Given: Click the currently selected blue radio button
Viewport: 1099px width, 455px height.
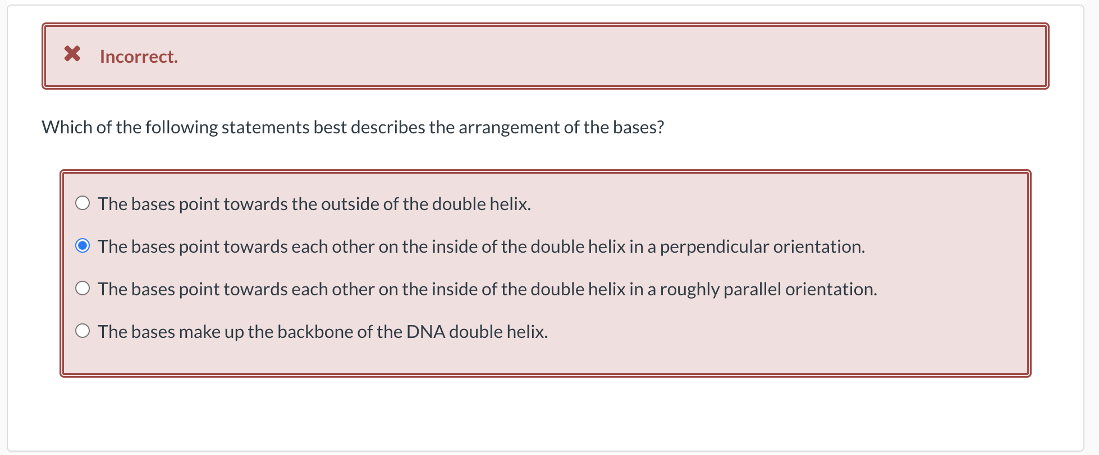Looking at the screenshot, I should (83, 245).
